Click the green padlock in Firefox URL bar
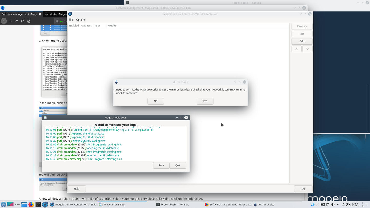Screen dimensions: 370x208 61,21
